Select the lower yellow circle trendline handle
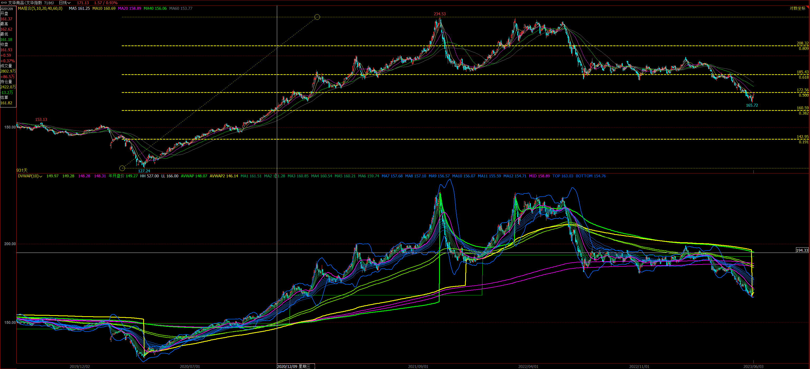Viewport: 810px width, 369px height. tap(122, 168)
